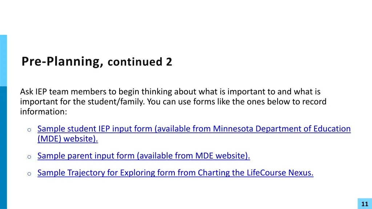Click the "Pre-Planning, continued 2" slide title

97,62
